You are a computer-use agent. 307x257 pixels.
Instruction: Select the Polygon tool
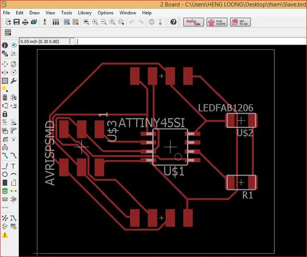tap(13, 183)
